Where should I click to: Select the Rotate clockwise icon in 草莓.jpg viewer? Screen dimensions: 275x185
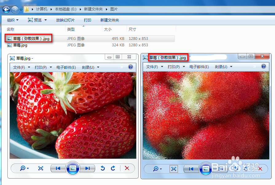(x=112, y=168)
